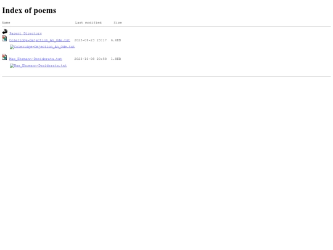The image size is (333, 250).
Task: Click the Index of poems heading
Action: coord(29,10)
